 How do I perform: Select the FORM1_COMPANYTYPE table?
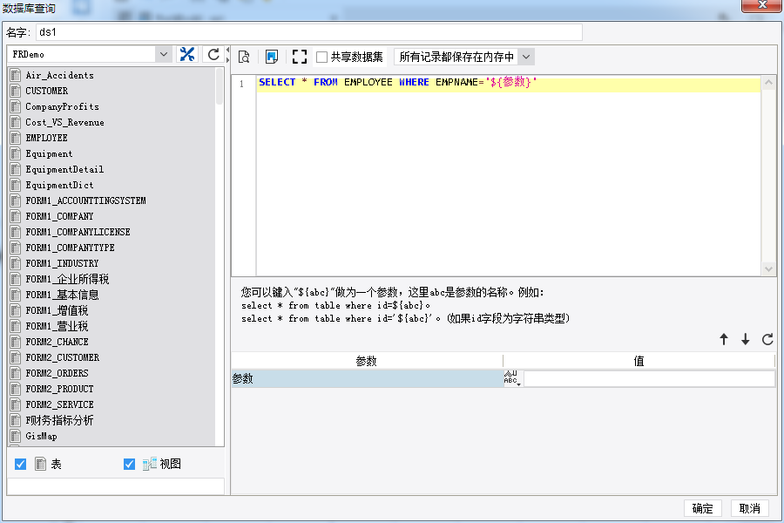(70, 248)
